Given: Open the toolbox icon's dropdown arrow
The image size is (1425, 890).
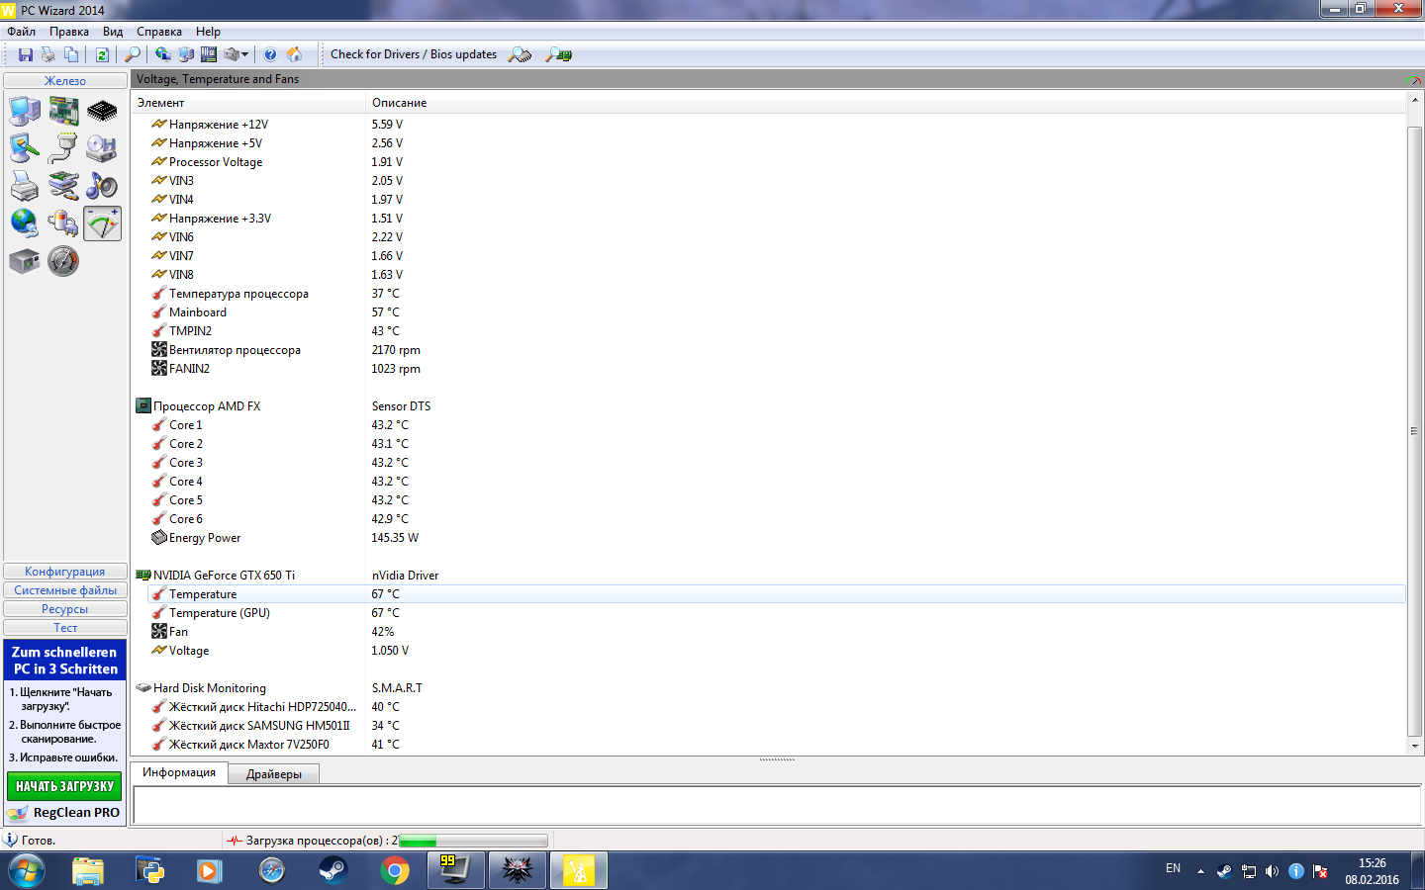Looking at the screenshot, I should 244,54.
